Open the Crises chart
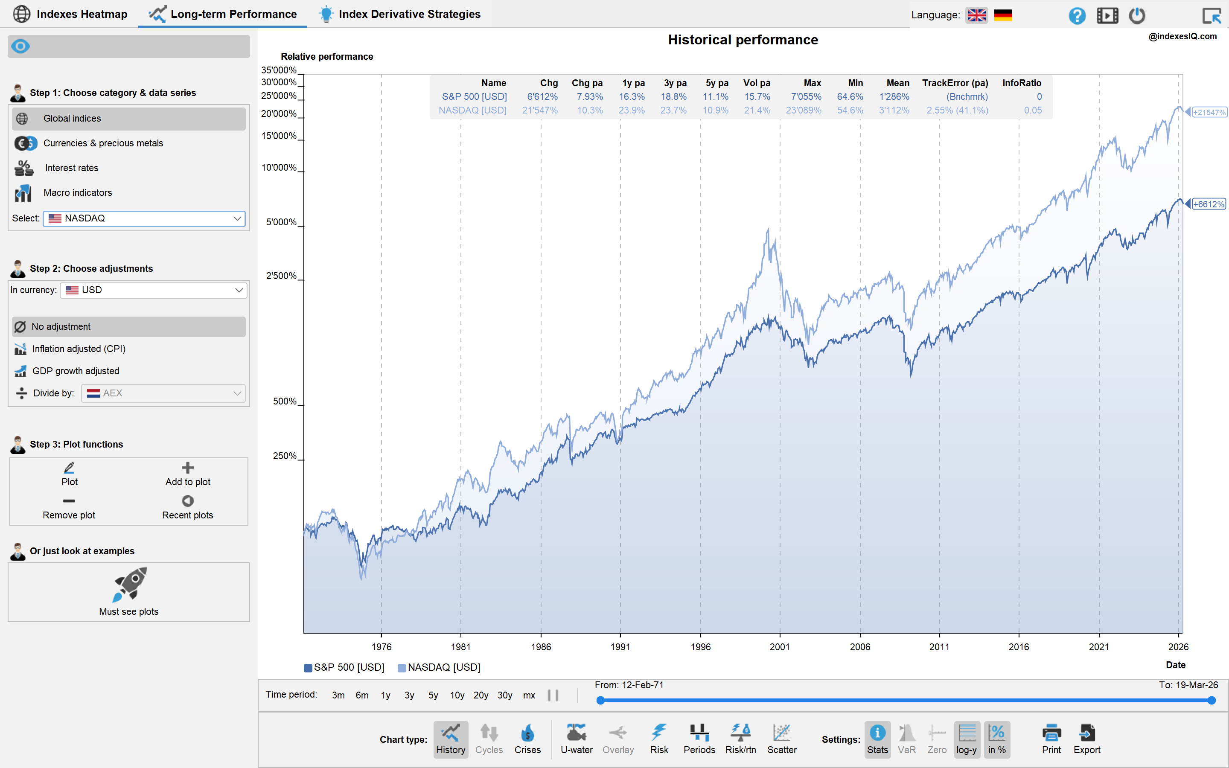The image size is (1229, 768). tap(527, 739)
